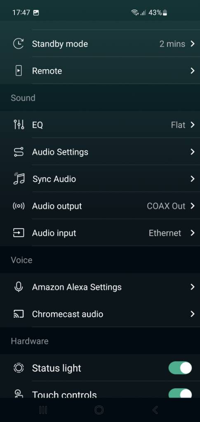
Task: Tap the Amazon Alexa microphone icon
Action: pos(19,287)
